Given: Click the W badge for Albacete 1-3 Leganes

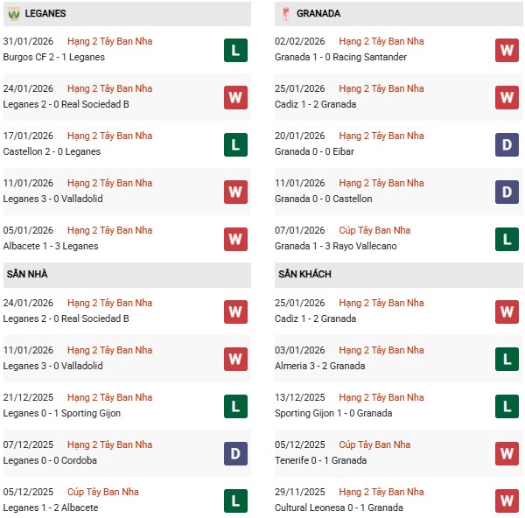Looking at the screenshot, I should (234, 239).
